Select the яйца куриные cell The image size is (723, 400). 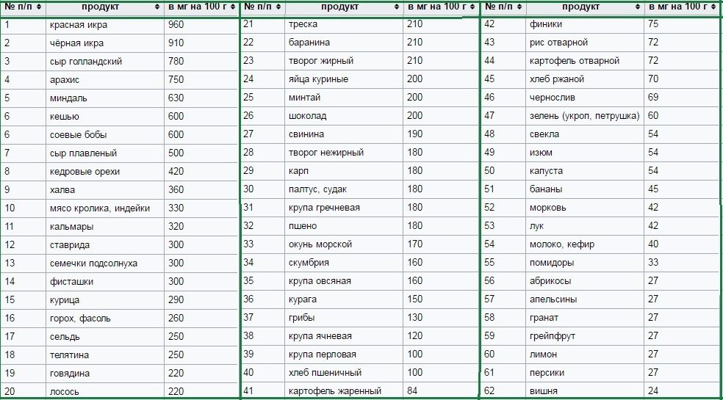[344, 79]
